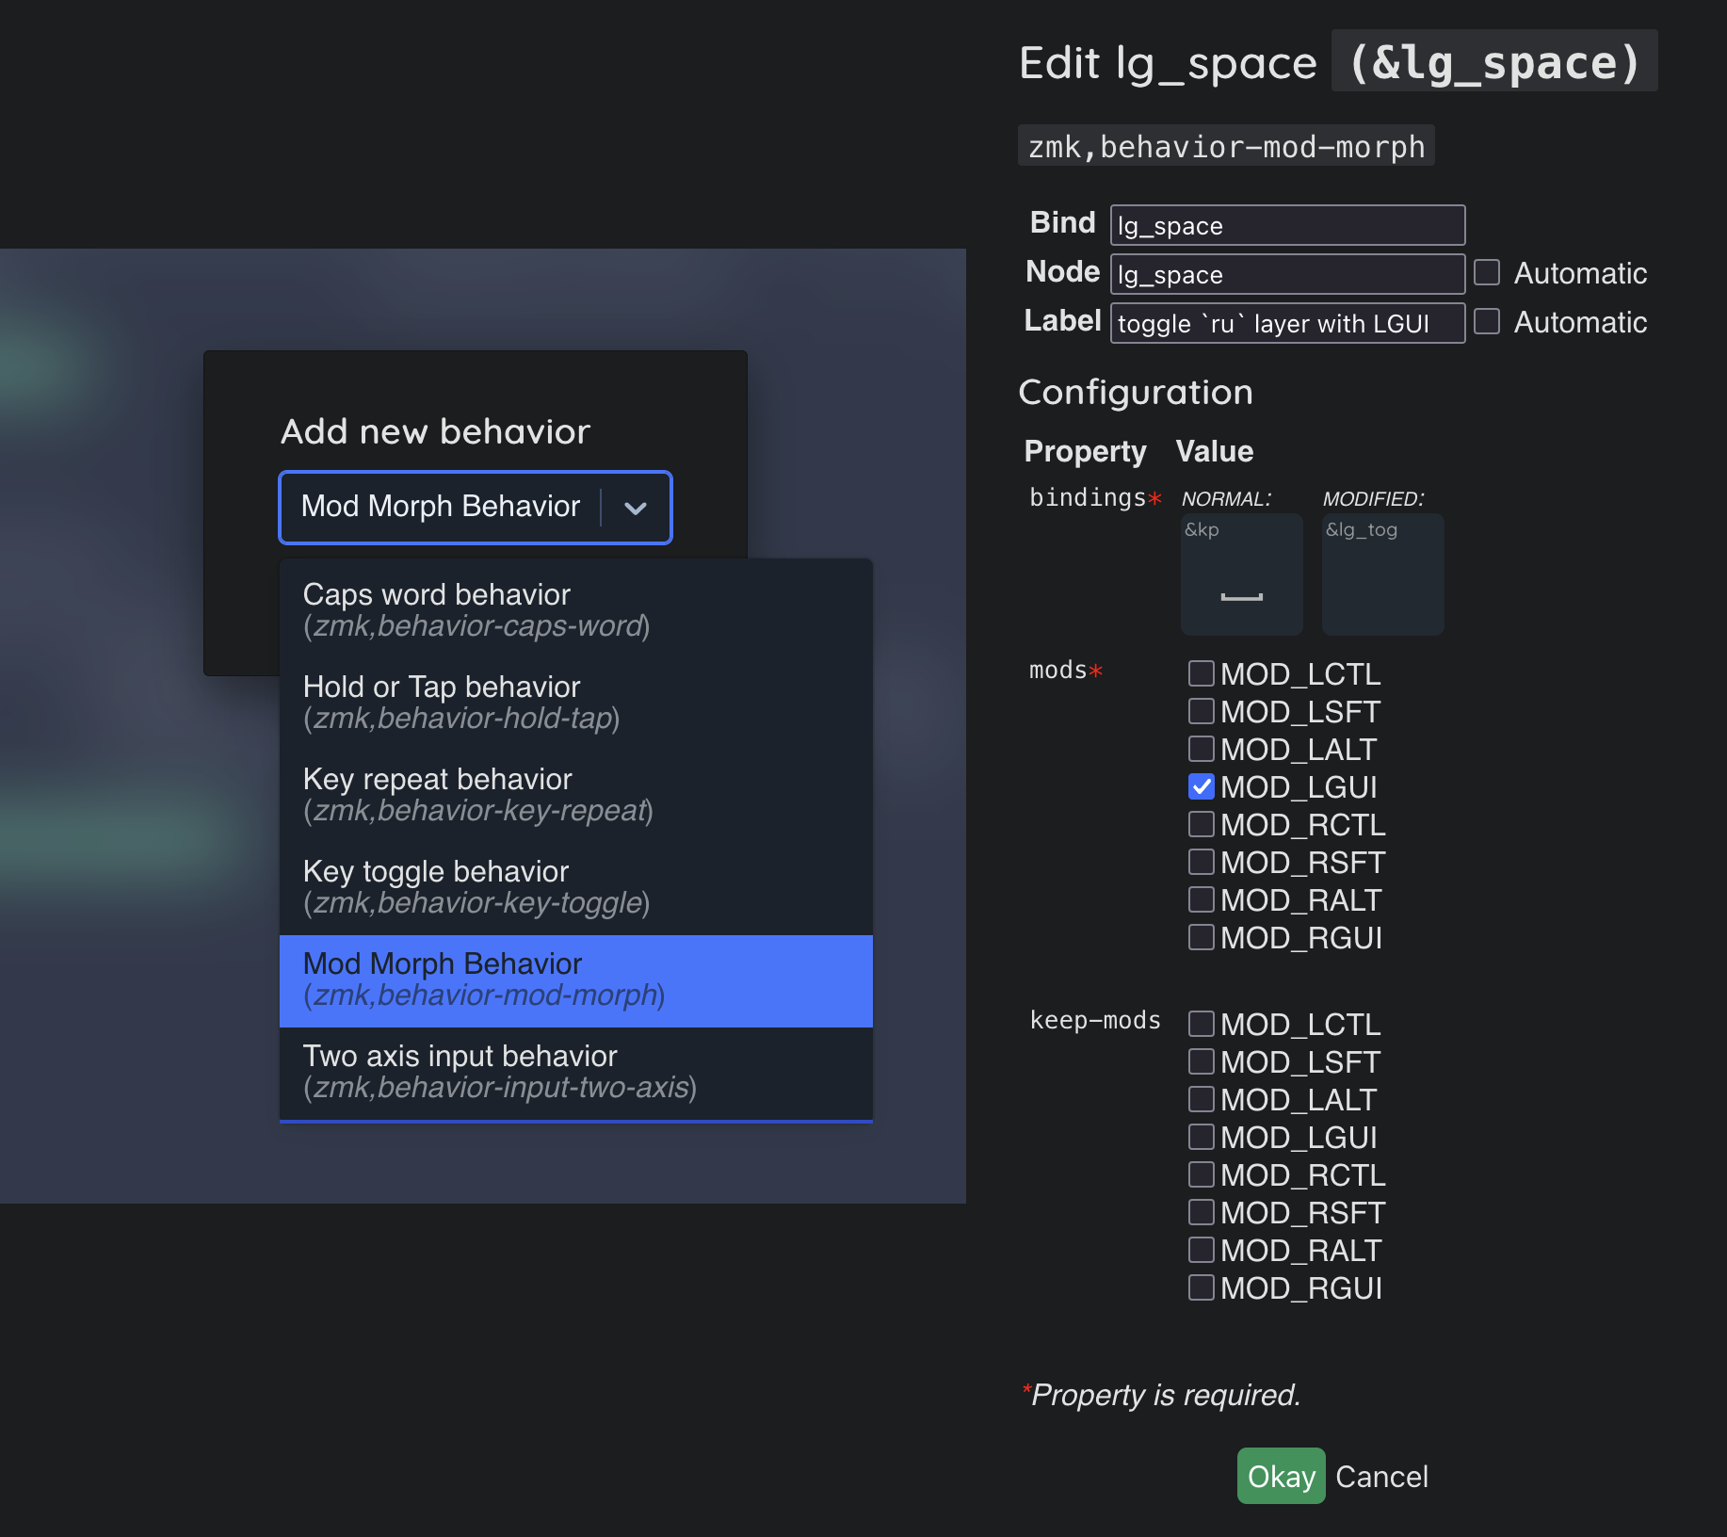Pick Key toggle behavior entry
Image resolution: width=1727 pixels, height=1537 pixels.
point(575,886)
